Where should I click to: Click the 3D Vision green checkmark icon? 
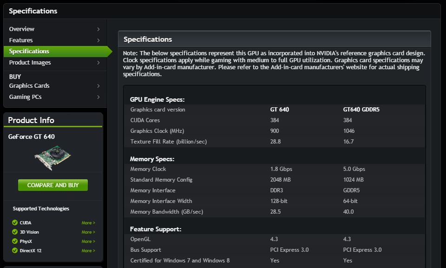(x=15, y=232)
